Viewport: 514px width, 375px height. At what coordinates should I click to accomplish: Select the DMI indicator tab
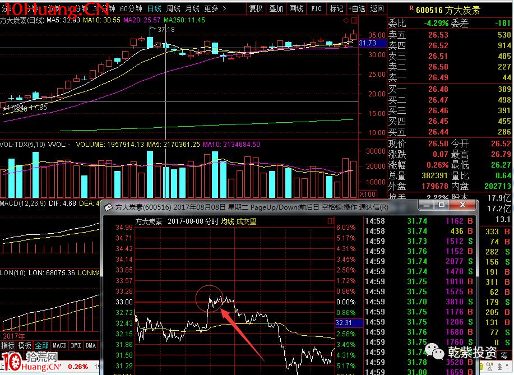(76, 345)
